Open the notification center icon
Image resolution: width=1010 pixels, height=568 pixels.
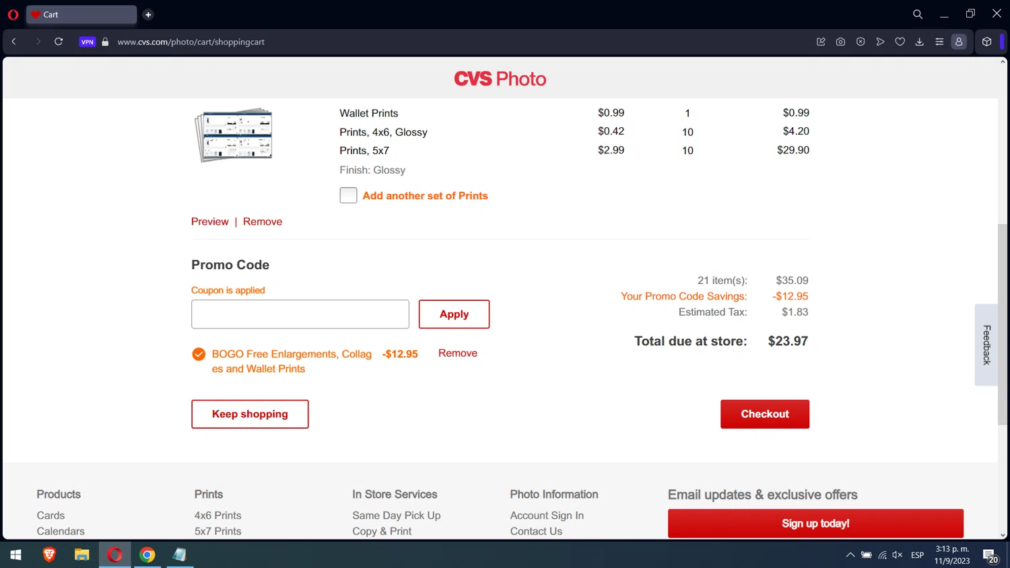pos(990,556)
